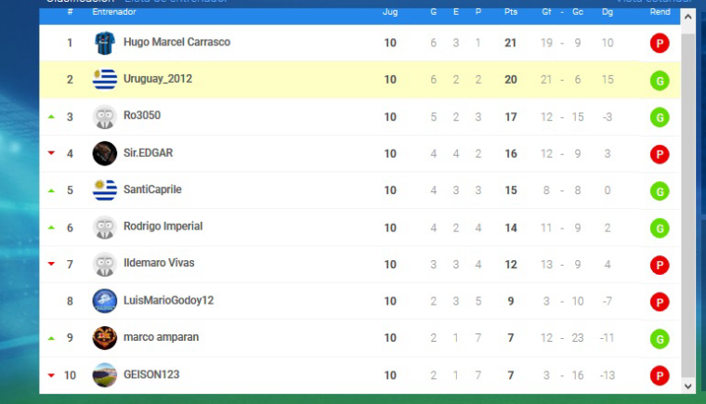The image size is (706, 404).
Task: Click scrollbar up arrow of standings table
Action: tap(688, 17)
